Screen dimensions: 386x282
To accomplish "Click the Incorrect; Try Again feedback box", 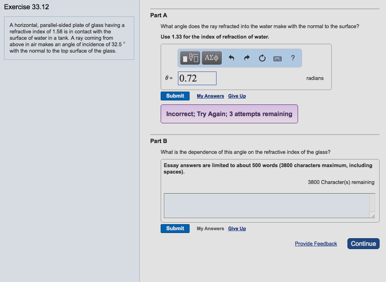I will (229, 114).
